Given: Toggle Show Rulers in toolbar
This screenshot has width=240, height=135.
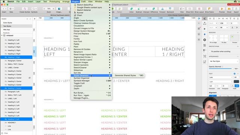Looking at the screenshot, I should pos(209,9).
